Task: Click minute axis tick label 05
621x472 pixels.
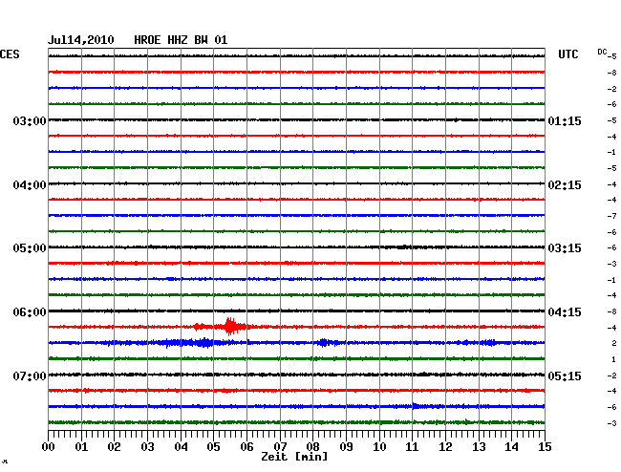Action: click(x=213, y=447)
